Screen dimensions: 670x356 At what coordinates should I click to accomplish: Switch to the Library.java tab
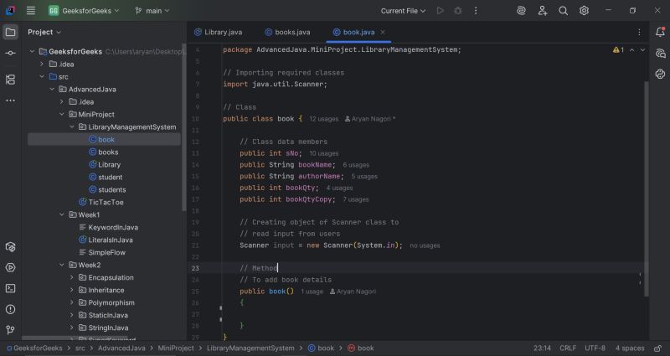(219, 32)
